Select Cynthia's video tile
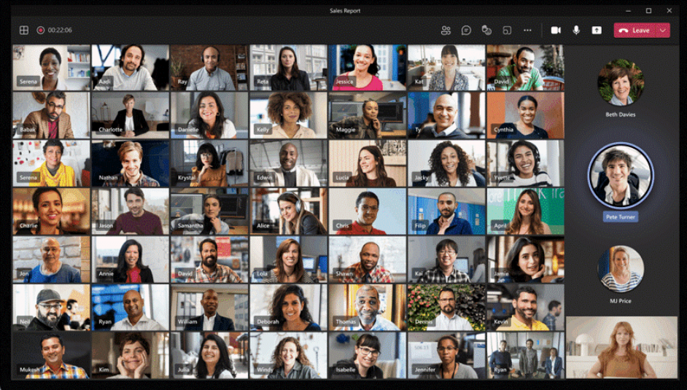The width and height of the screenshot is (687, 390). click(x=526, y=116)
